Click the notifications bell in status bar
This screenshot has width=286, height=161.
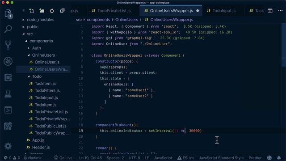[x=279, y=158]
